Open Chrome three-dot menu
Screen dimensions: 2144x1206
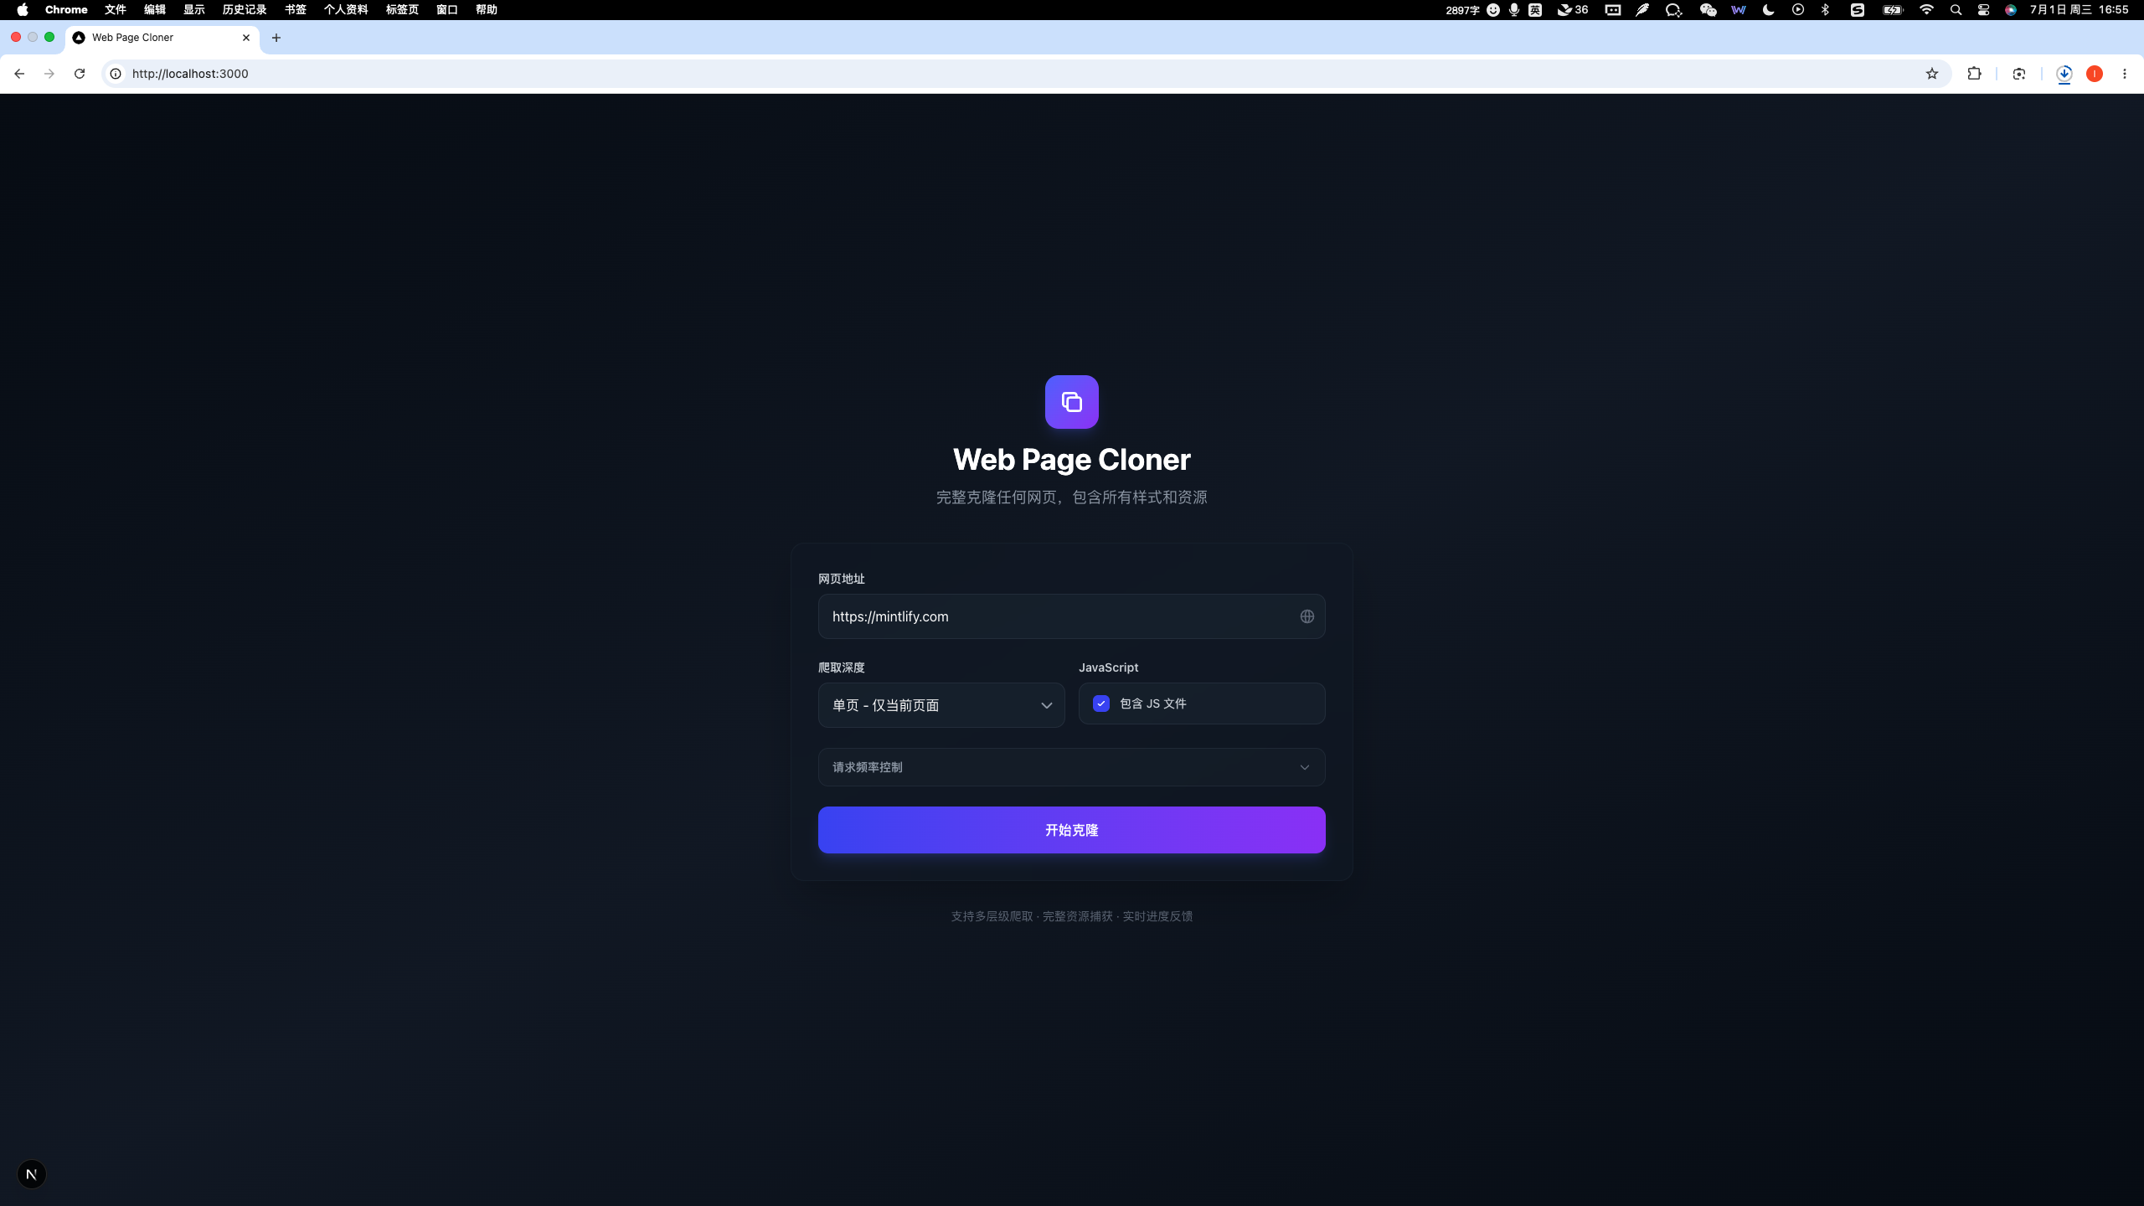pos(2125,74)
